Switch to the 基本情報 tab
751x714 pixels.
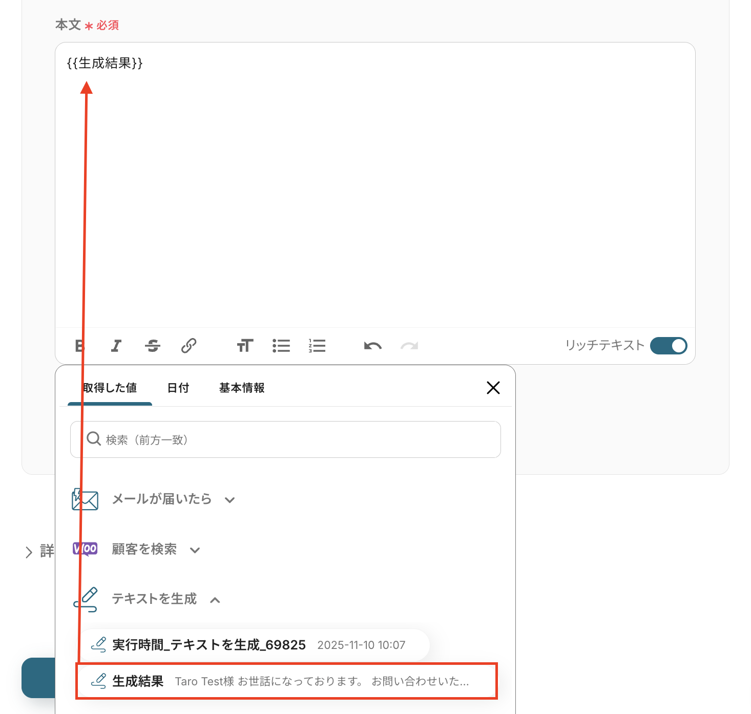(242, 388)
